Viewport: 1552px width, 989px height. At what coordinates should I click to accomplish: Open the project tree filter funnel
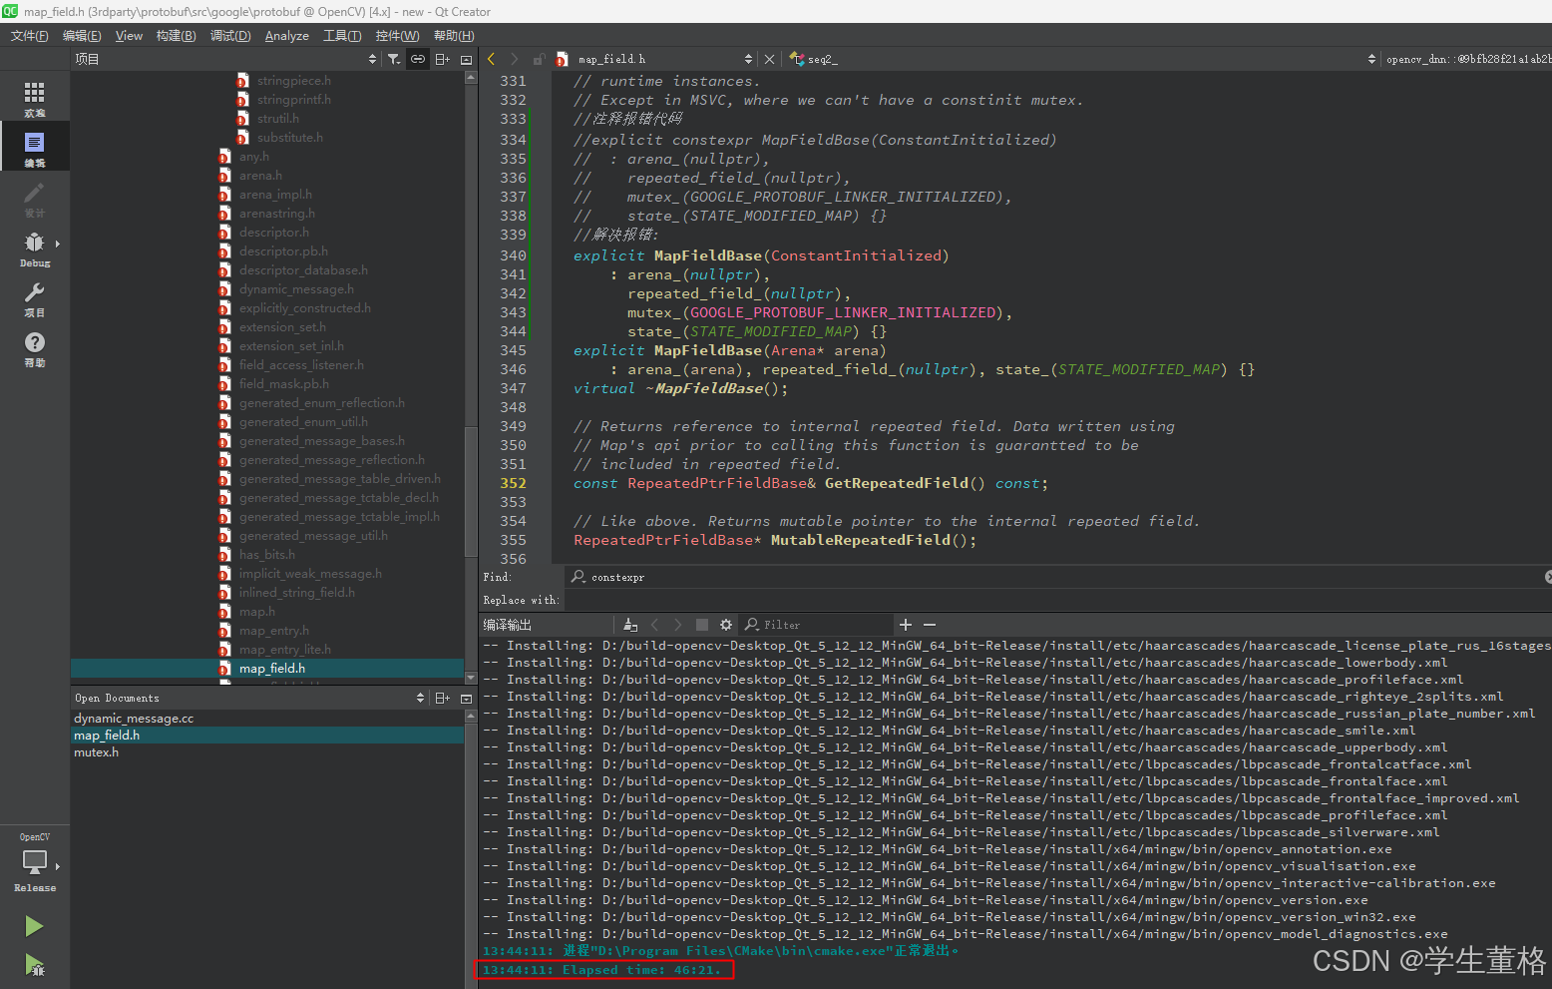pyautogui.click(x=394, y=59)
